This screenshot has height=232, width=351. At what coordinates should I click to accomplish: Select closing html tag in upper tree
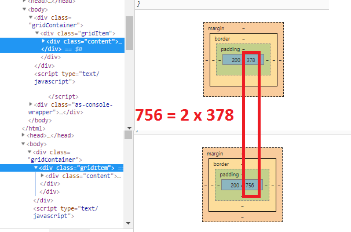pos(34,128)
